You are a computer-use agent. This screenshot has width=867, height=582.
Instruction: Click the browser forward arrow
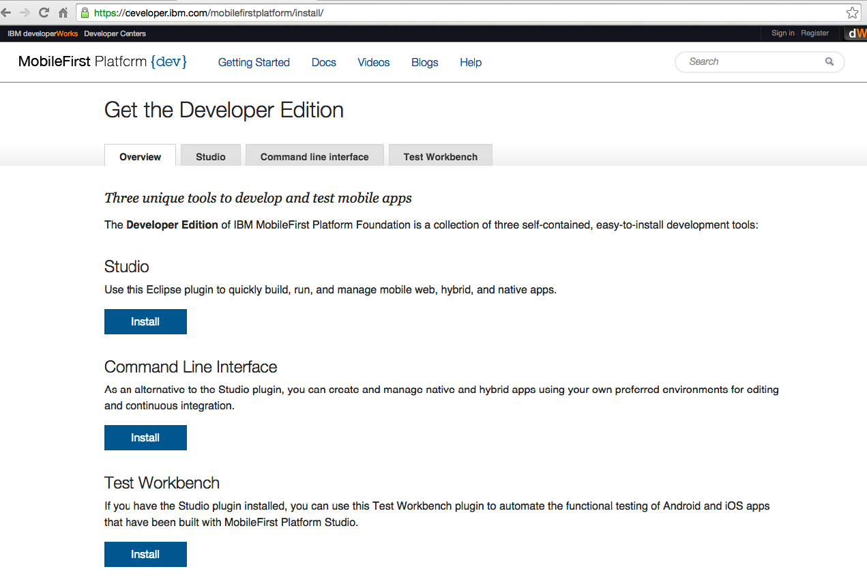pos(25,12)
